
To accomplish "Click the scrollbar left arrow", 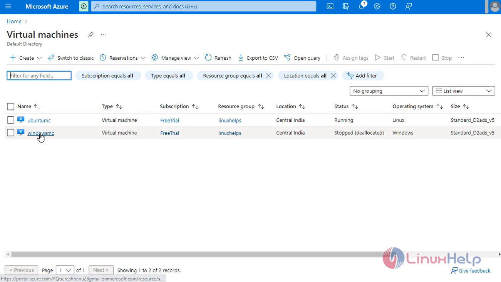I will click(x=8, y=254).
